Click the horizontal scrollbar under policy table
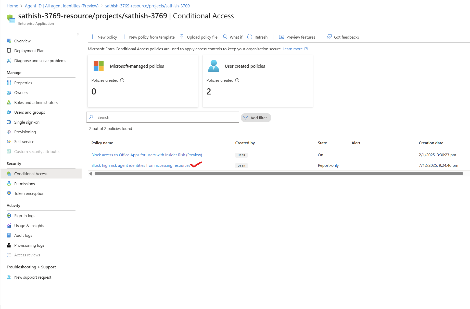This screenshot has height=309, width=470. 278,174
